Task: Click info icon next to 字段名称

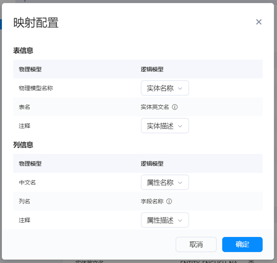Action: click(x=169, y=201)
